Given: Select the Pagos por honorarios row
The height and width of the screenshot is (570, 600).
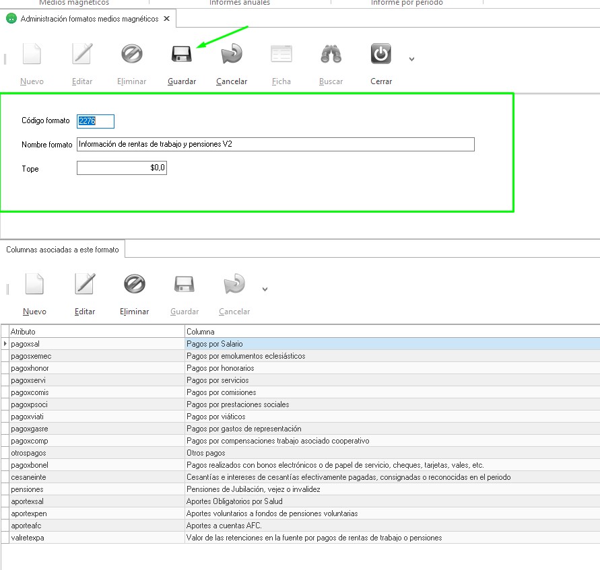Looking at the screenshot, I should [x=391, y=368].
